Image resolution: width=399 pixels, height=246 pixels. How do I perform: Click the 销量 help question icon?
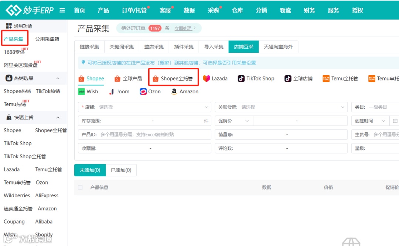[230, 135]
